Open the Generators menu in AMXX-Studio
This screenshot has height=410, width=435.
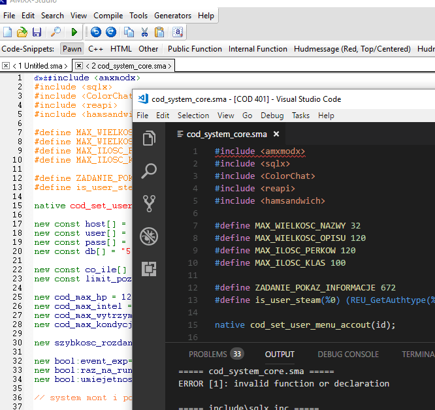pyautogui.click(x=172, y=16)
